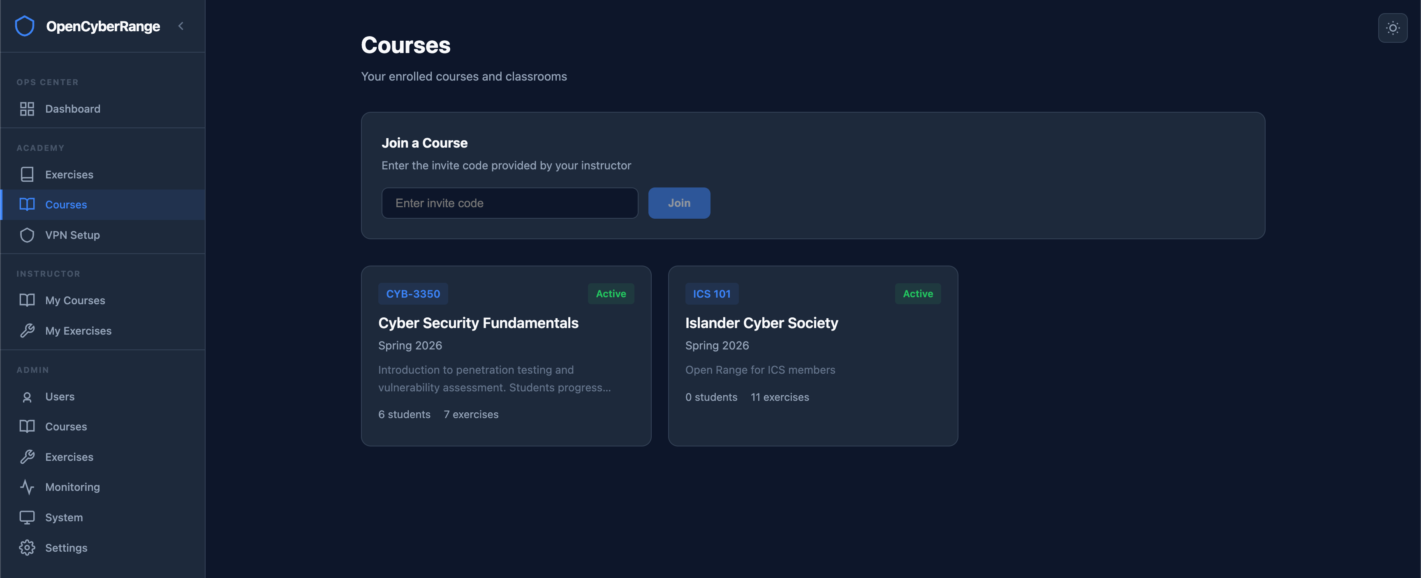The height and width of the screenshot is (578, 1421).
Task: Click the Courses book icon under Admin
Action: [x=27, y=426]
